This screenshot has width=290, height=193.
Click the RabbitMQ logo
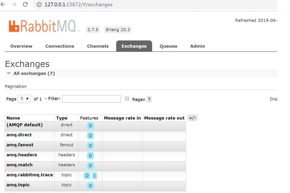tap(44, 26)
